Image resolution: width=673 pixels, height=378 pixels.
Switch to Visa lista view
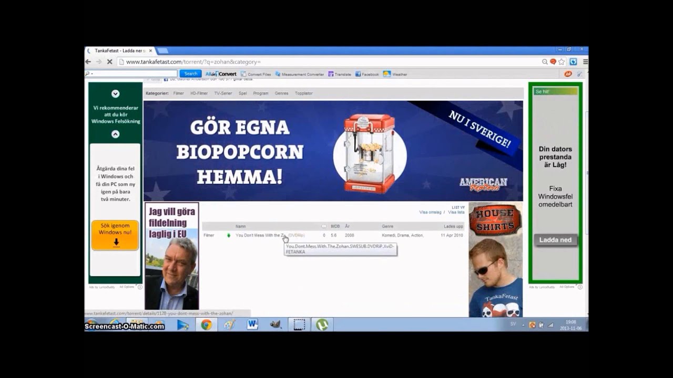pos(456,213)
